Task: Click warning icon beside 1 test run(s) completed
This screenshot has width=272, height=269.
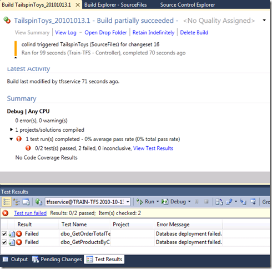Action: pyautogui.click(x=19, y=139)
